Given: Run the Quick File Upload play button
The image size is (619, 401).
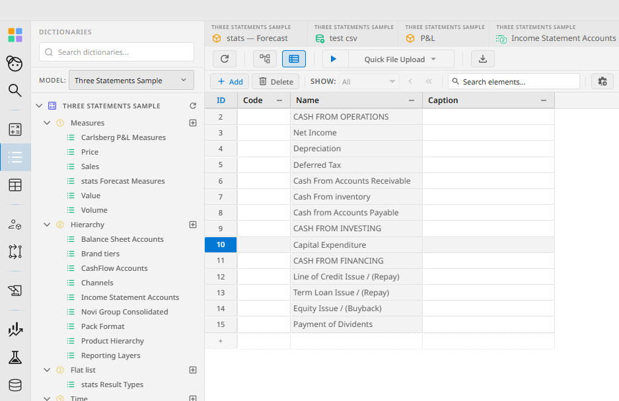Looking at the screenshot, I should point(334,59).
